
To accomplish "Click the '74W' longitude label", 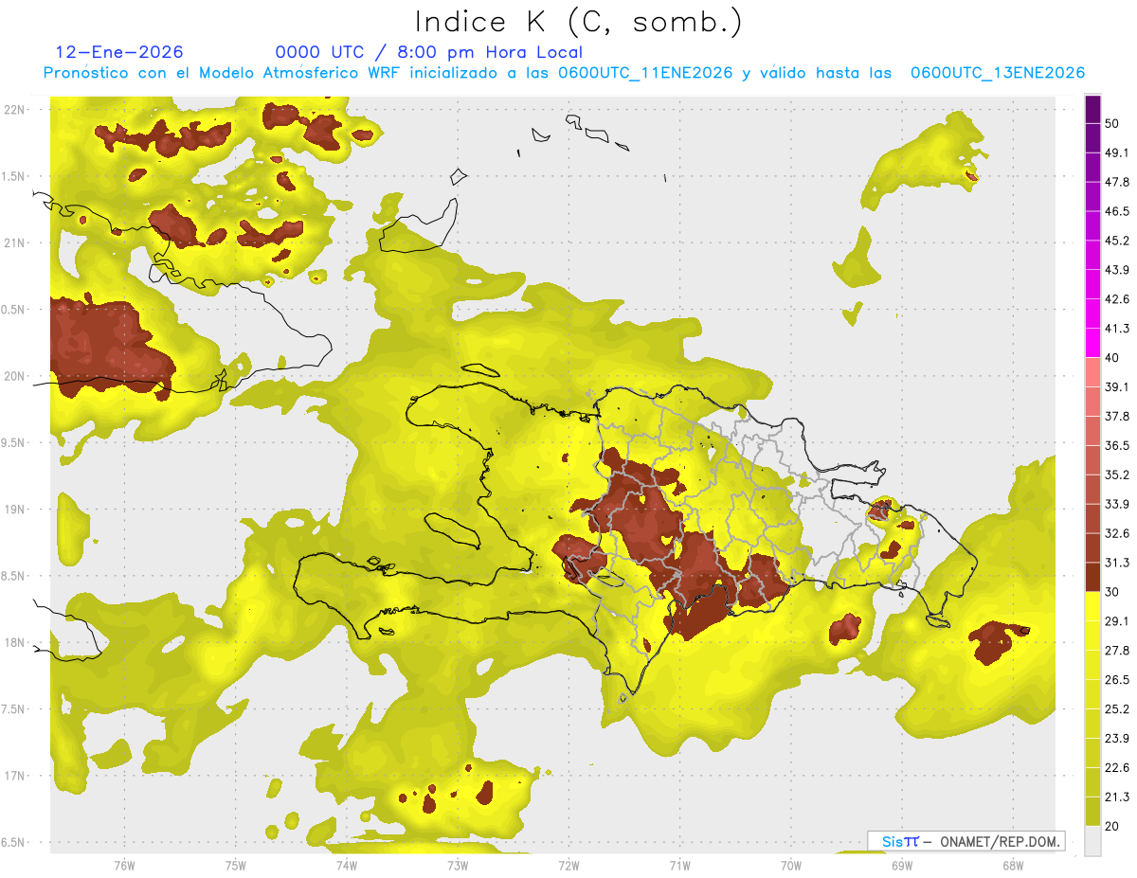I will click(x=346, y=866).
